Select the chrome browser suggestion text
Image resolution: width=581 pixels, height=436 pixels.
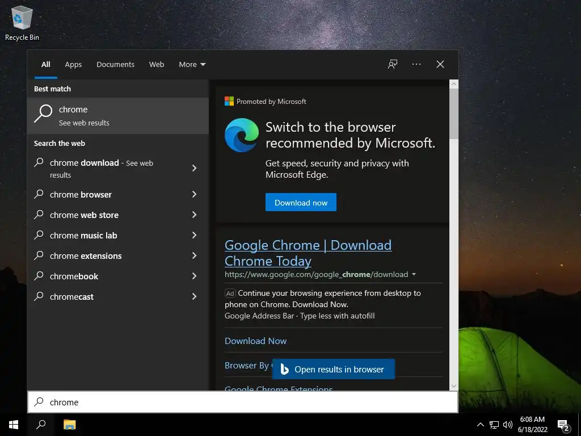click(81, 194)
